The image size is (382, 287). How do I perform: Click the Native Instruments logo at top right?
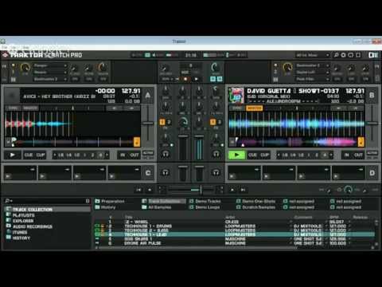point(373,55)
